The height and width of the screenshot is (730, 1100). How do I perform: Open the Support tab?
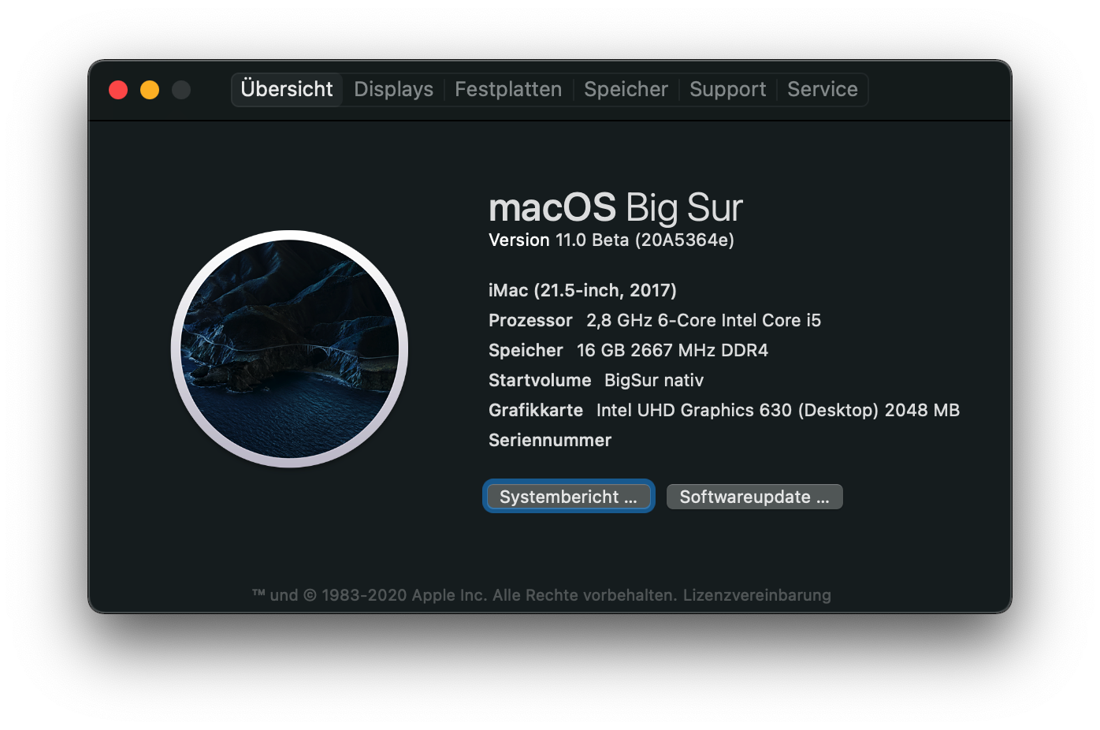coord(727,89)
